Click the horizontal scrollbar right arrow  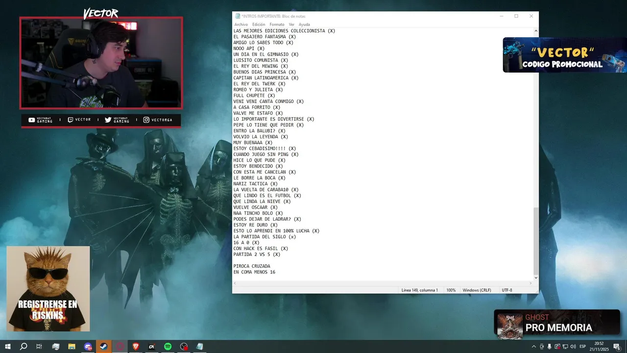pyautogui.click(x=531, y=283)
